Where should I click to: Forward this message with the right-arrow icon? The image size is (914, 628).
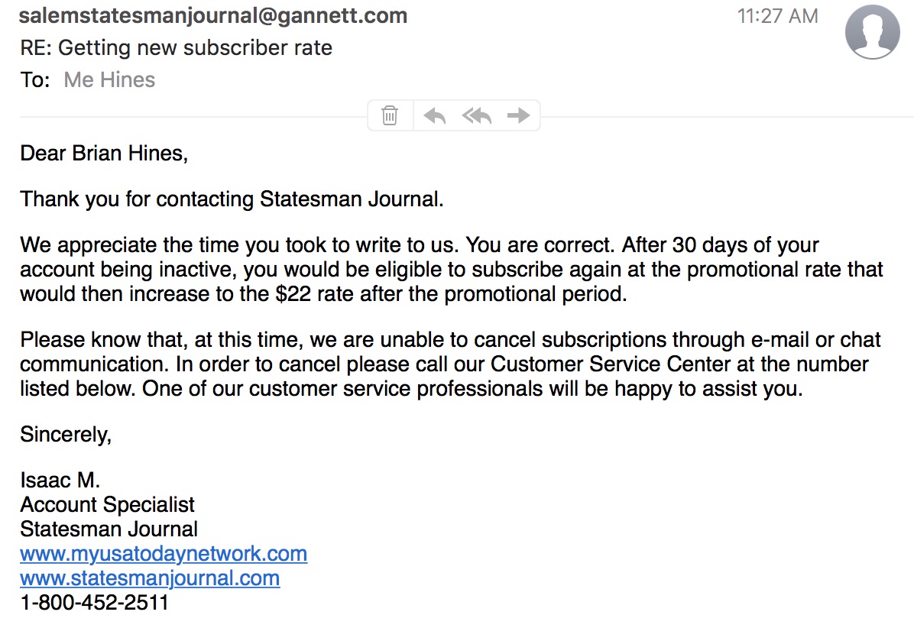[x=519, y=115]
